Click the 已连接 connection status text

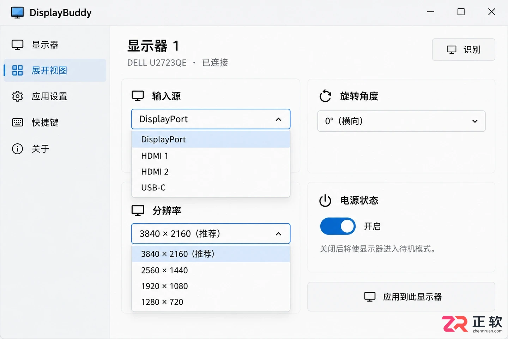point(215,63)
